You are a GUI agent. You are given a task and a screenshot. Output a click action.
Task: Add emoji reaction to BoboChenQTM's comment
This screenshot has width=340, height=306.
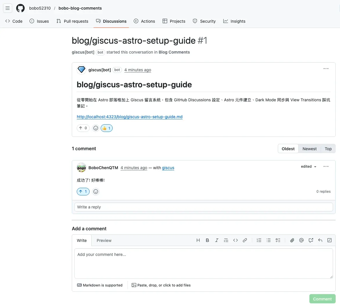[96, 192]
